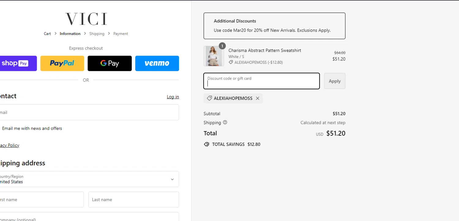
Task: Click the USD $51.20 total amount
Action: tap(331, 133)
